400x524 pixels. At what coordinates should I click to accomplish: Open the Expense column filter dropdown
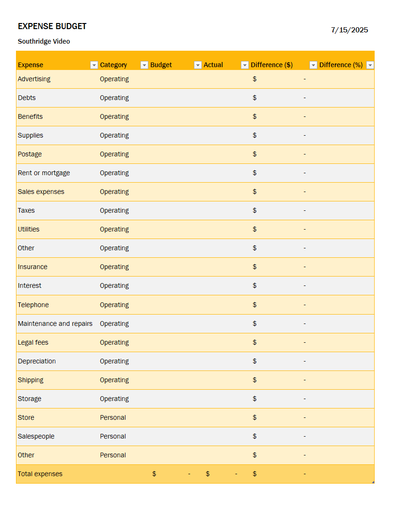click(x=94, y=65)
